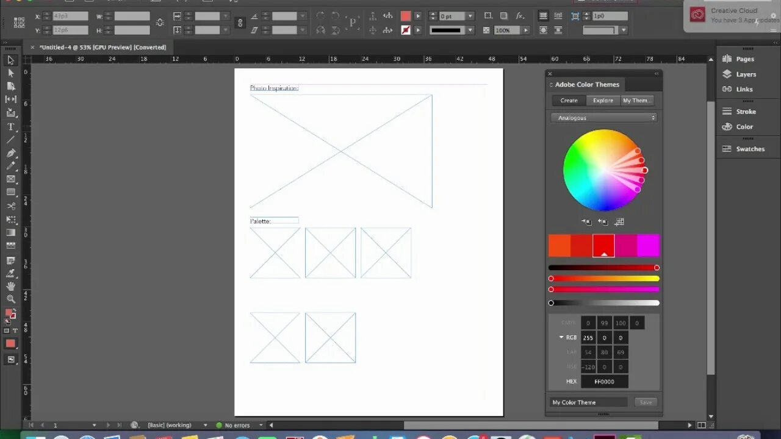Open the Analogous color rule dropdown
The width and height of the screenshot is (781, 439).
tap(604, 118)
